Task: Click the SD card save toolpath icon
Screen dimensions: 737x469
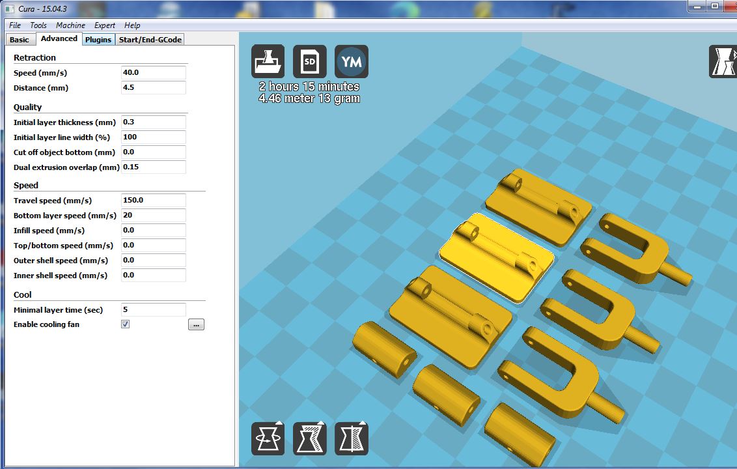Action: [x=309, y=61]
